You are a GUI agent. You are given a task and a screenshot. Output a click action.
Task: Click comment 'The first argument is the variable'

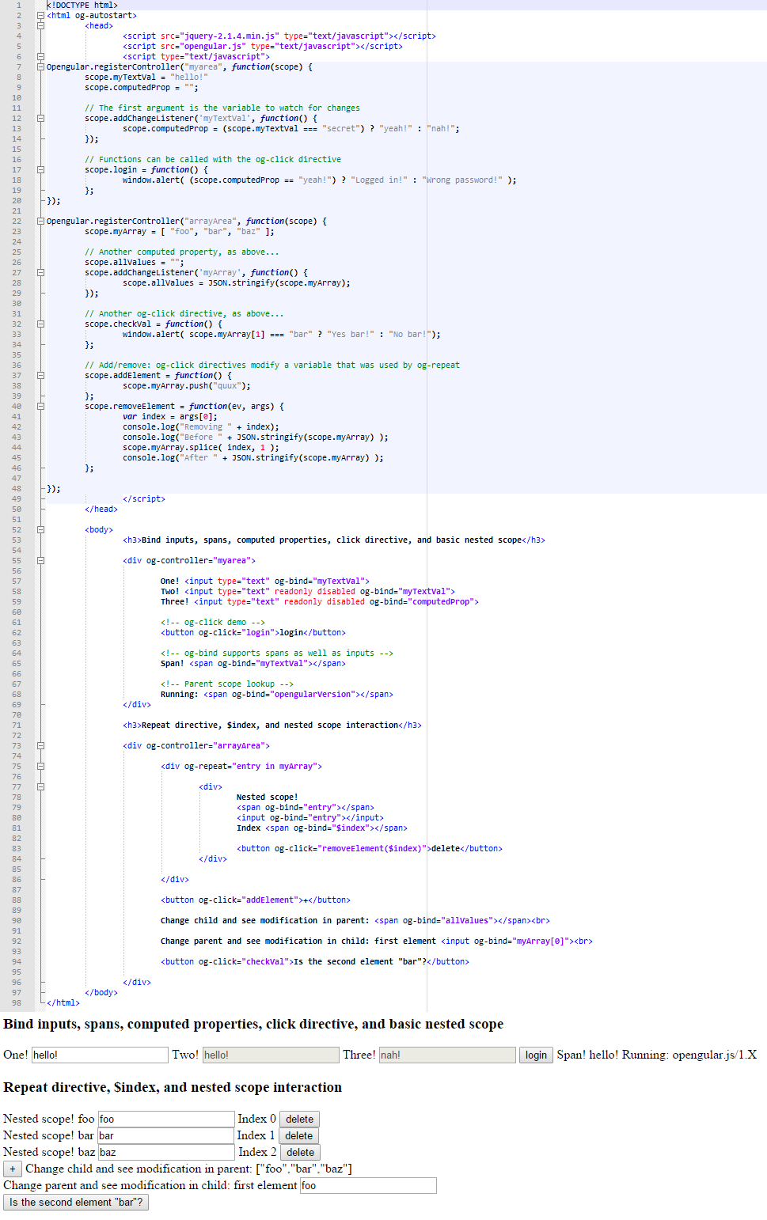(x=222, y=108)
